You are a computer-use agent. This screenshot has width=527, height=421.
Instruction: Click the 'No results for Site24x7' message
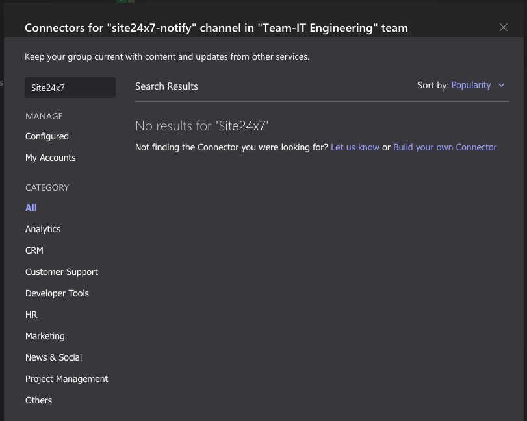tap(202, 126)
